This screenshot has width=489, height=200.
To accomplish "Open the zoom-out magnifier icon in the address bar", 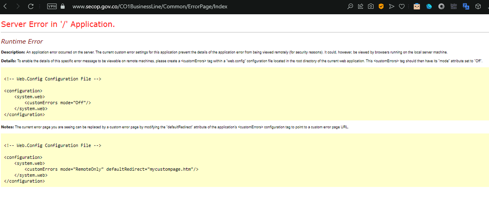I will [350, 7].
